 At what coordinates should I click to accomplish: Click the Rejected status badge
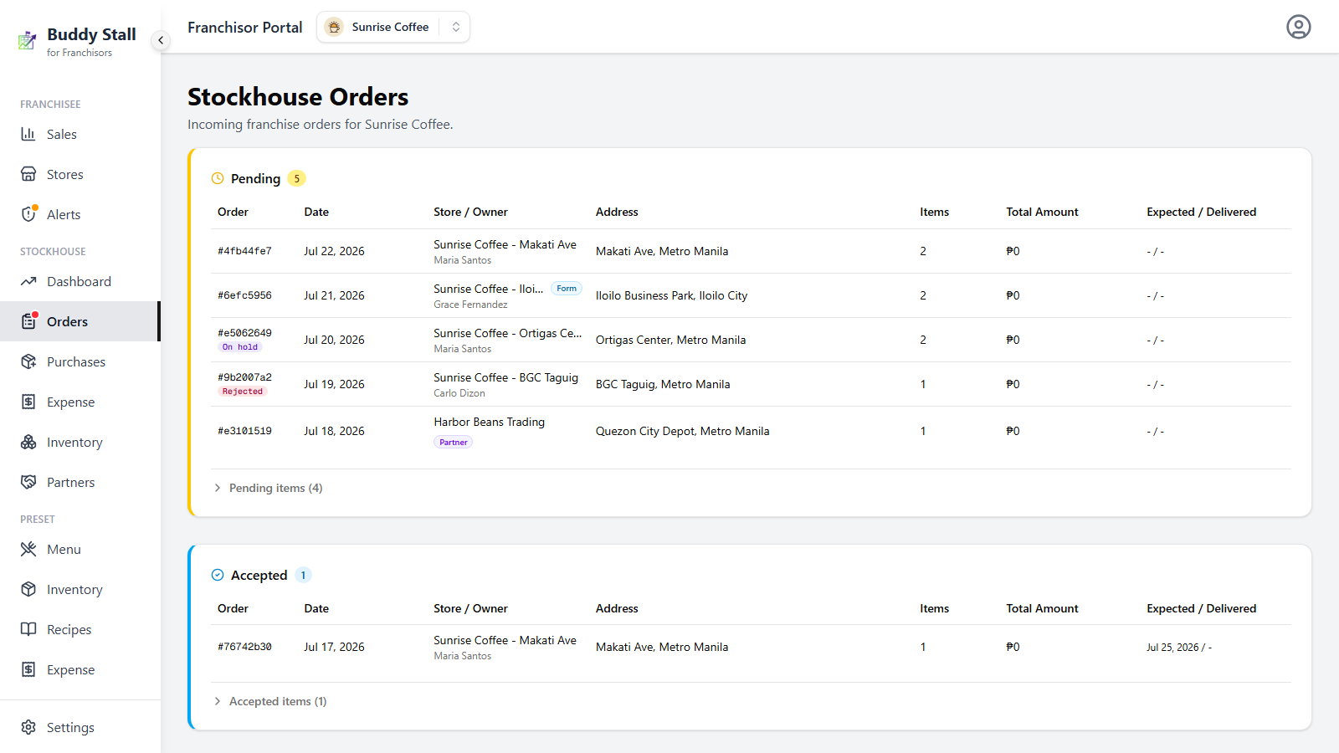243,392
